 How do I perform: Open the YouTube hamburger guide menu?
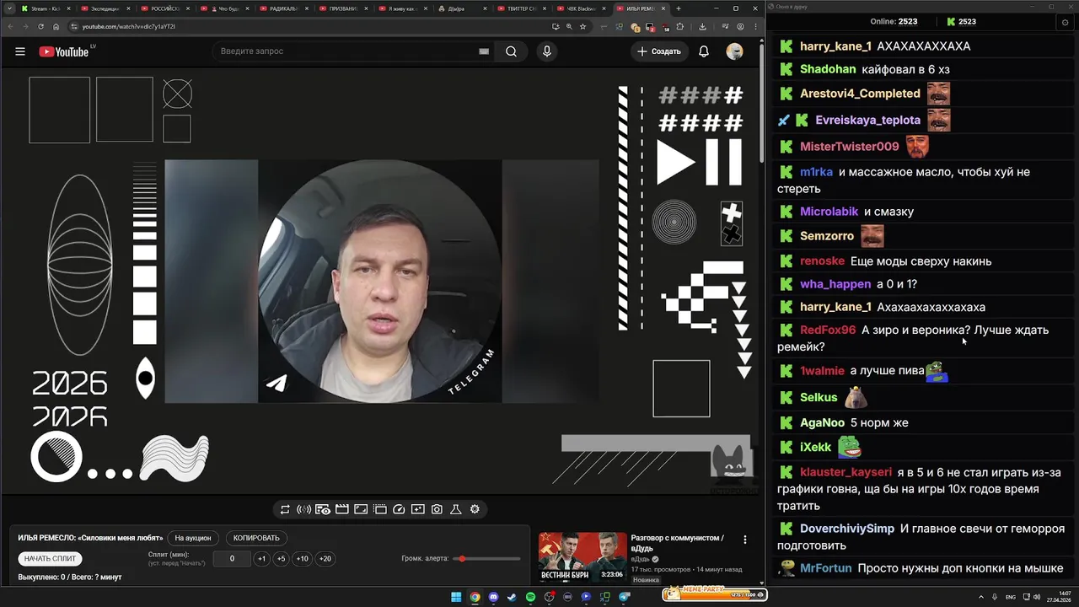tap(20, 51)
